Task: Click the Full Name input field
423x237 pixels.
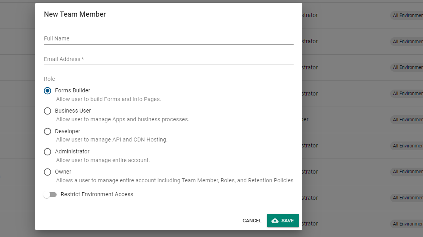Action: pos(169,39)
